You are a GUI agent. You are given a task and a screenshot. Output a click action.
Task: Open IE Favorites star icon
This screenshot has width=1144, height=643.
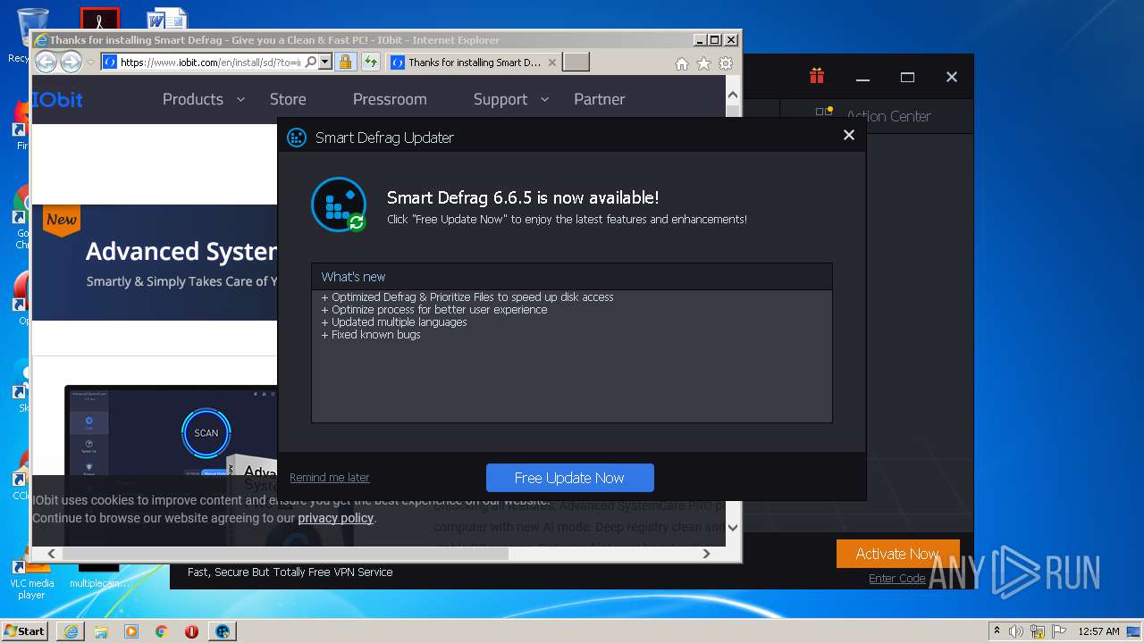(x=704, y=63)
